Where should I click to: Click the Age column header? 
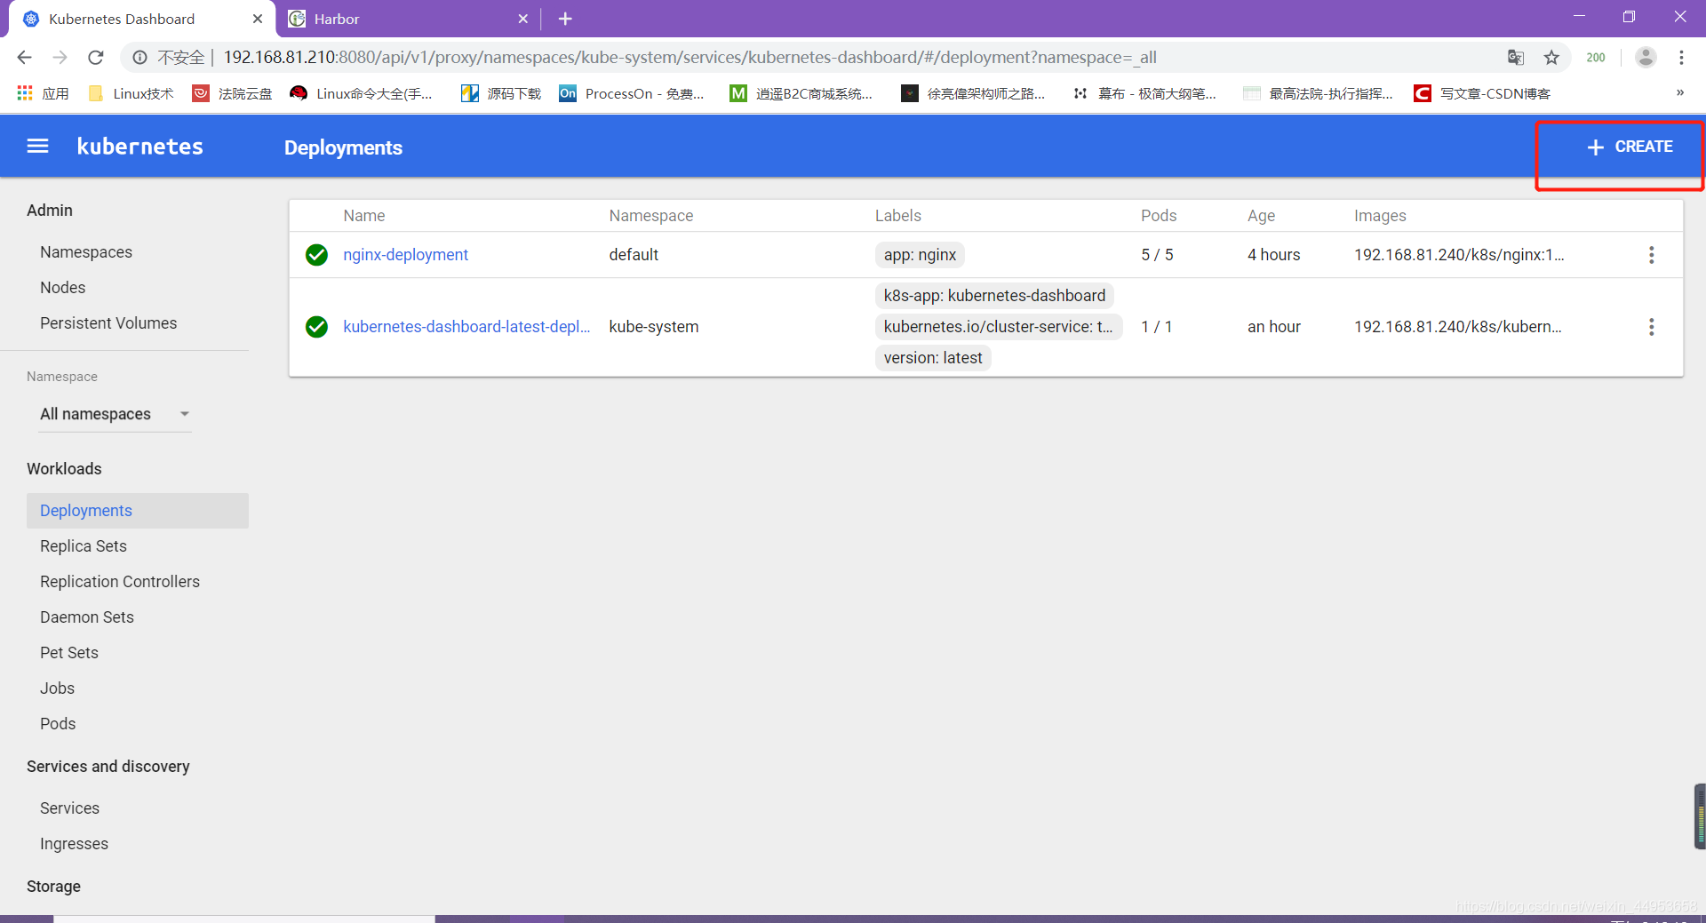(x=1261, y=216)
